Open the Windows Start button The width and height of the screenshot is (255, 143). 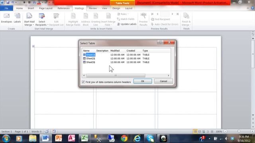click(6, 139)
